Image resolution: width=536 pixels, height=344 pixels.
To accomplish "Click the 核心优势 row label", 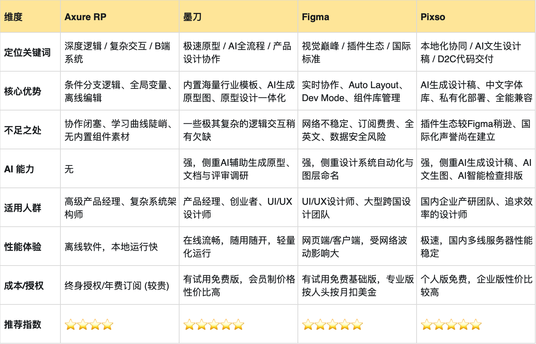I will point(30,91).
